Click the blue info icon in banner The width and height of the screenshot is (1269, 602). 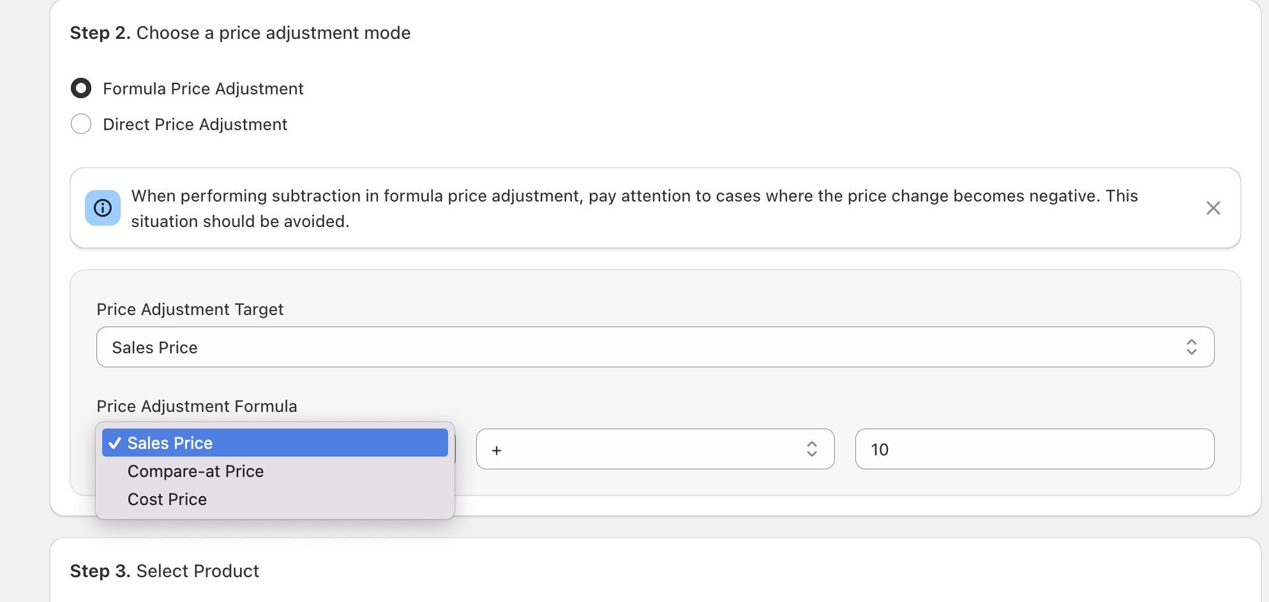103,208
